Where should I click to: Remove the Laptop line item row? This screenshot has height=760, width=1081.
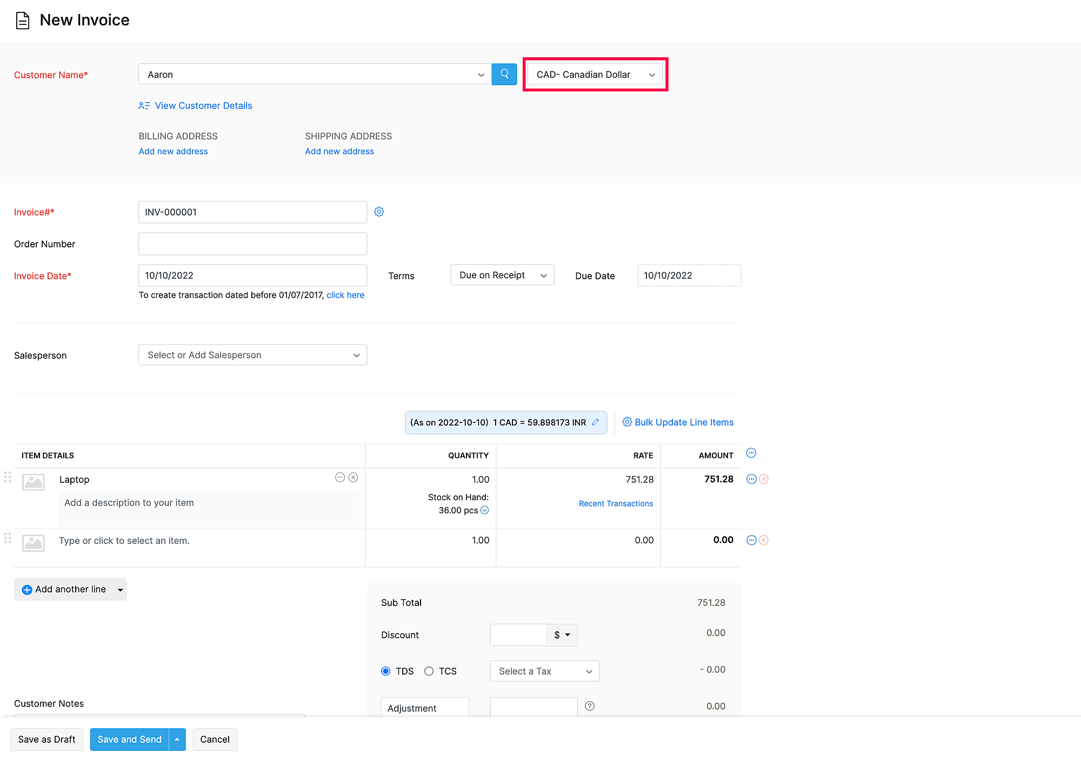(764, 479)
